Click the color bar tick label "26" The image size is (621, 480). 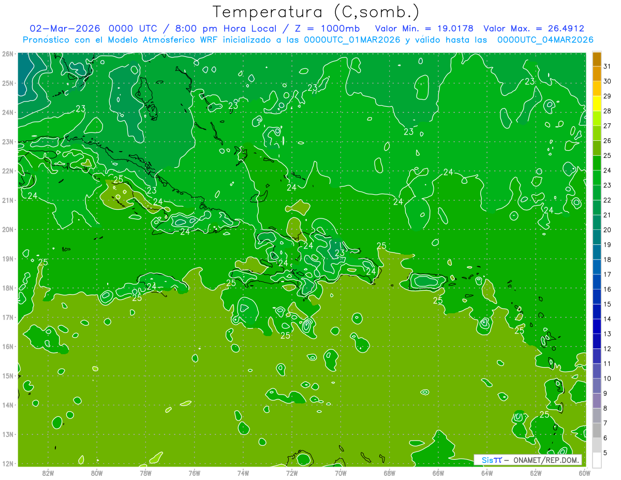[x=608, y=141]
